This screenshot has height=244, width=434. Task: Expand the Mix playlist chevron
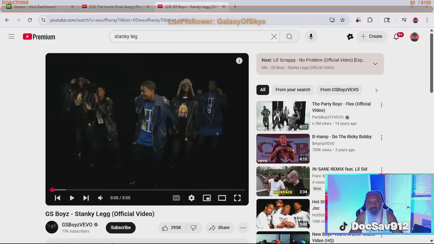(375, 64)
